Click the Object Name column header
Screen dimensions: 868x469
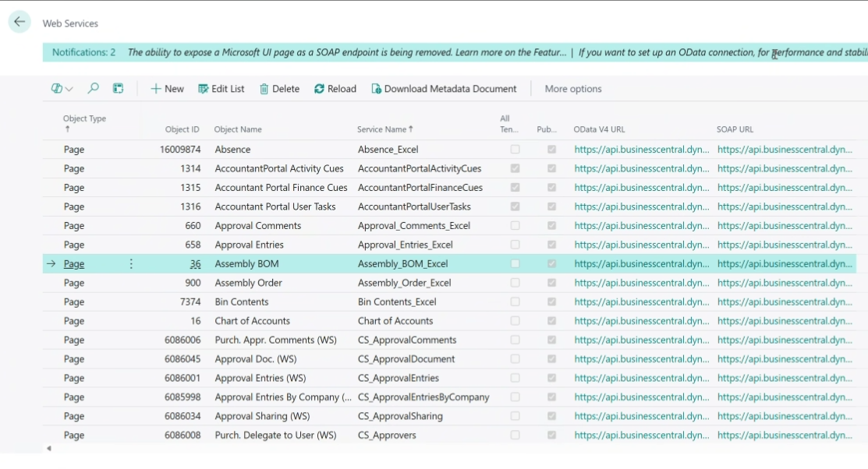(x=238, y=129)
